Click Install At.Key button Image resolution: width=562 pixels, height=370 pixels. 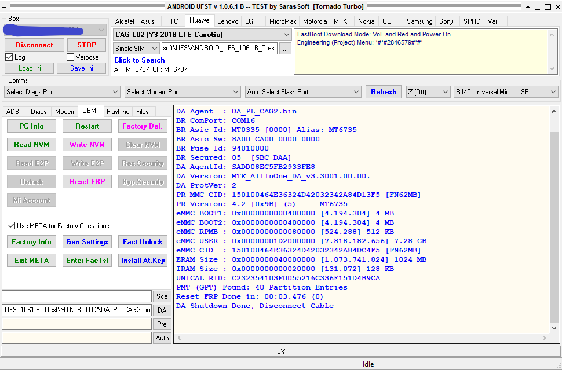click(x=143, y=261)
